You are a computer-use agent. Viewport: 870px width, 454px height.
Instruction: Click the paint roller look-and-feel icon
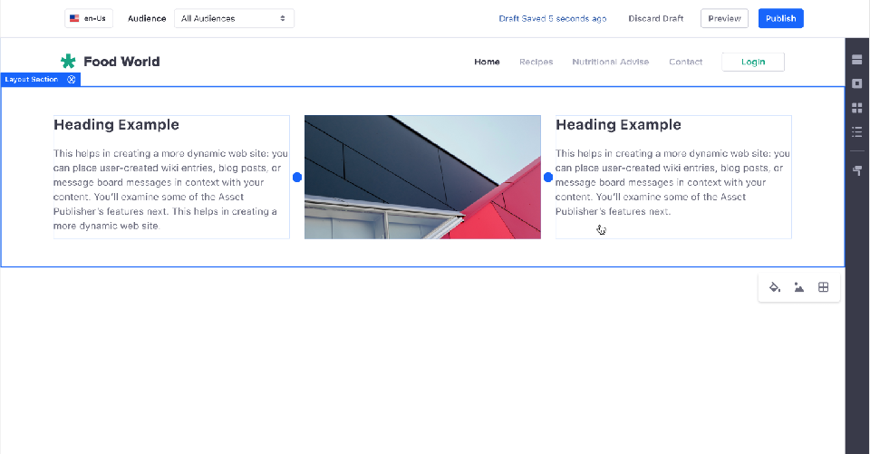point(856,169)
